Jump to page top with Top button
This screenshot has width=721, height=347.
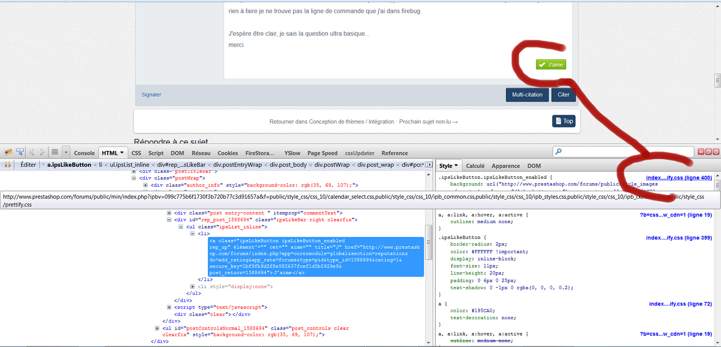click(x=564, y=121)
